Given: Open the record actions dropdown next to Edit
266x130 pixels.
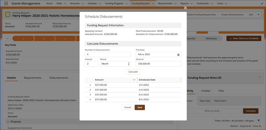Looking at the screenshot, I should coord(258,15).
